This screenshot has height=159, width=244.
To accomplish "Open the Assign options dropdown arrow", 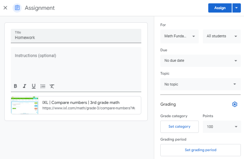I will click(236, 8).
